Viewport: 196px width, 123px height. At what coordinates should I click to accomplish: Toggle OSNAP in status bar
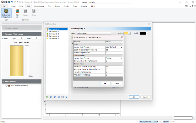point(172,122)
